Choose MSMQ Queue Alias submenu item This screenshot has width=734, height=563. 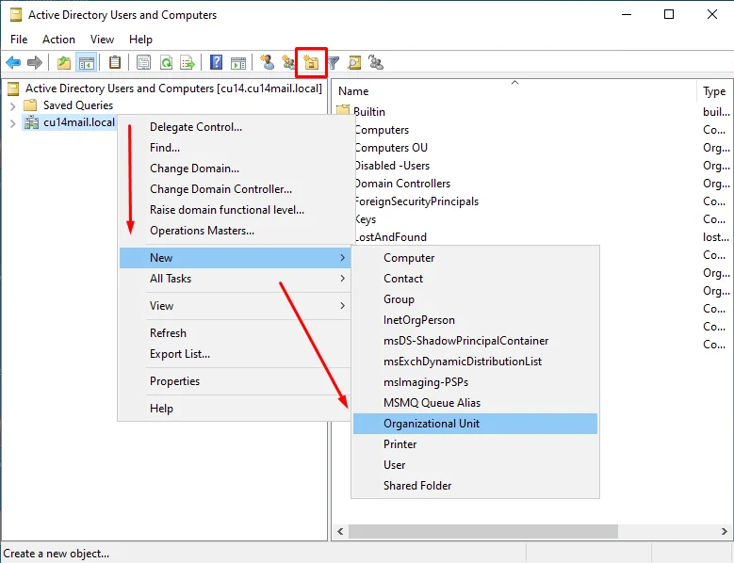(475, 403)
